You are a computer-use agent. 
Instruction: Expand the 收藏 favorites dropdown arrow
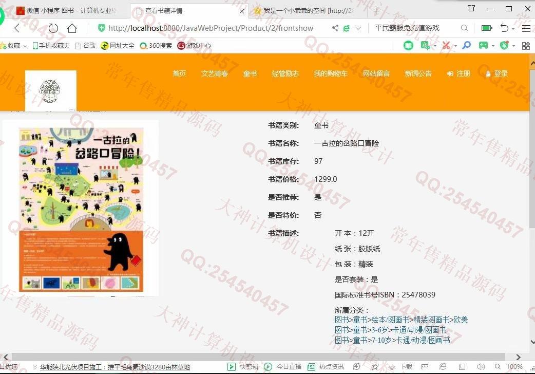(x=25, y=46)
